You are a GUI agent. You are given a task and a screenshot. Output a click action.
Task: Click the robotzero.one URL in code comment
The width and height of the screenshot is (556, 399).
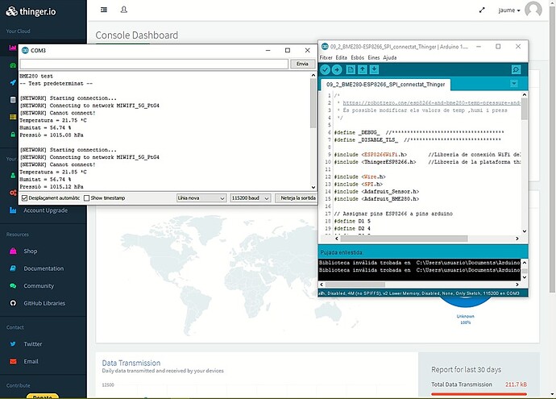tap(432, 103)
